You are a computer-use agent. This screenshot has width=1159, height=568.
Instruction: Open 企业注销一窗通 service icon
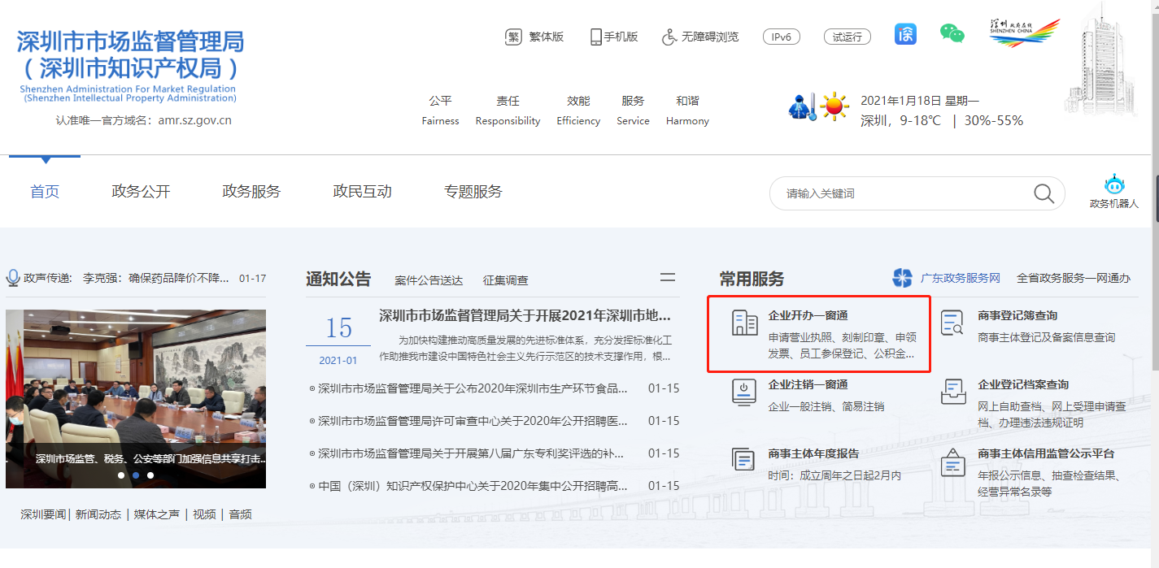click(743, 392)
